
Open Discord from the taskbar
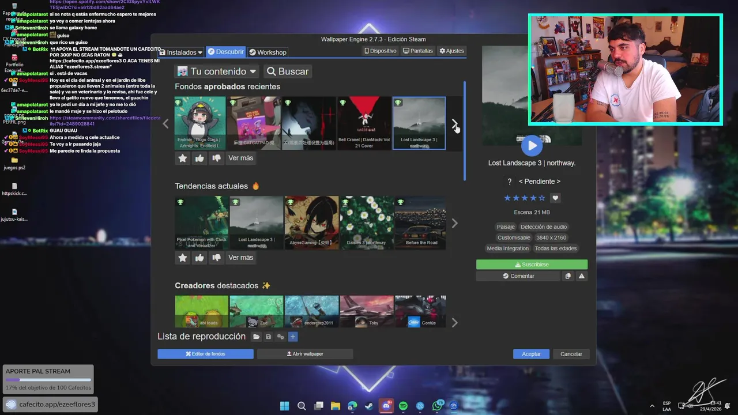point(386,406)
